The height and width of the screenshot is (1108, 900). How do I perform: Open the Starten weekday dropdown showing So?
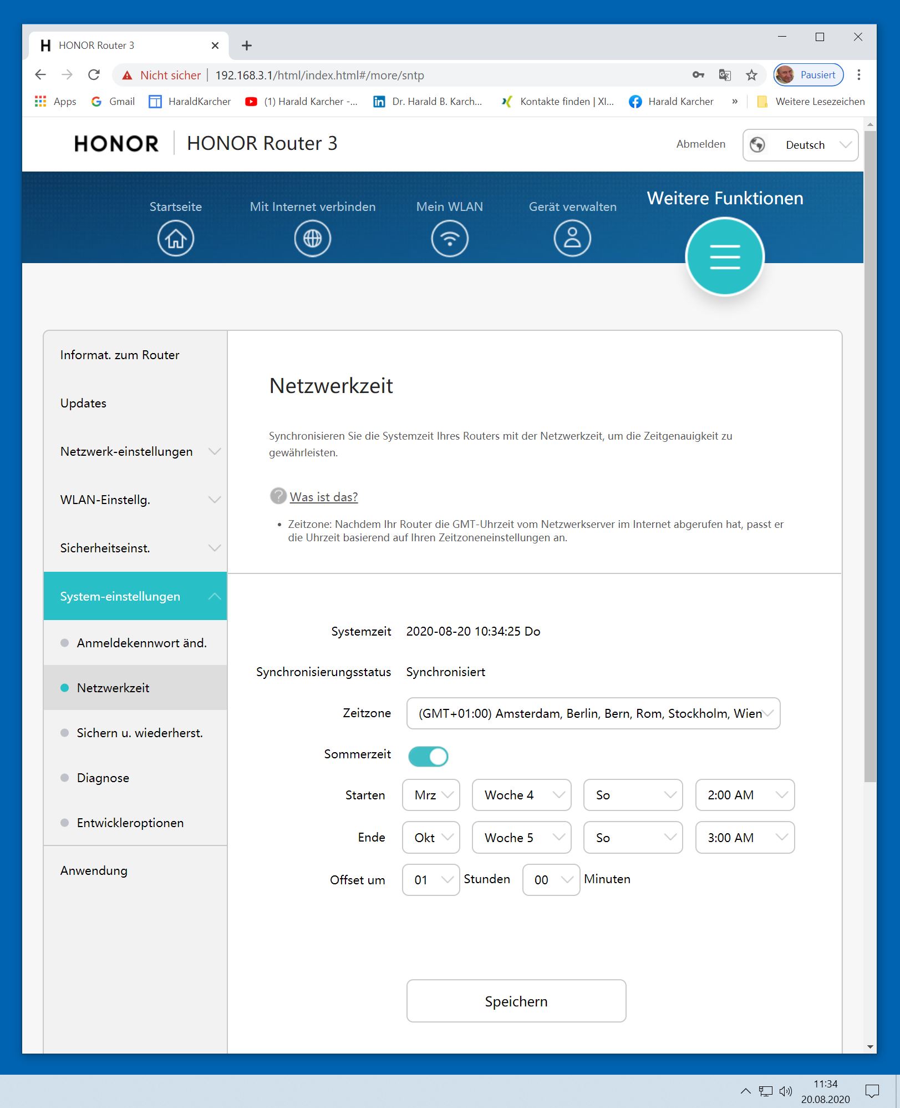point(633,795)
